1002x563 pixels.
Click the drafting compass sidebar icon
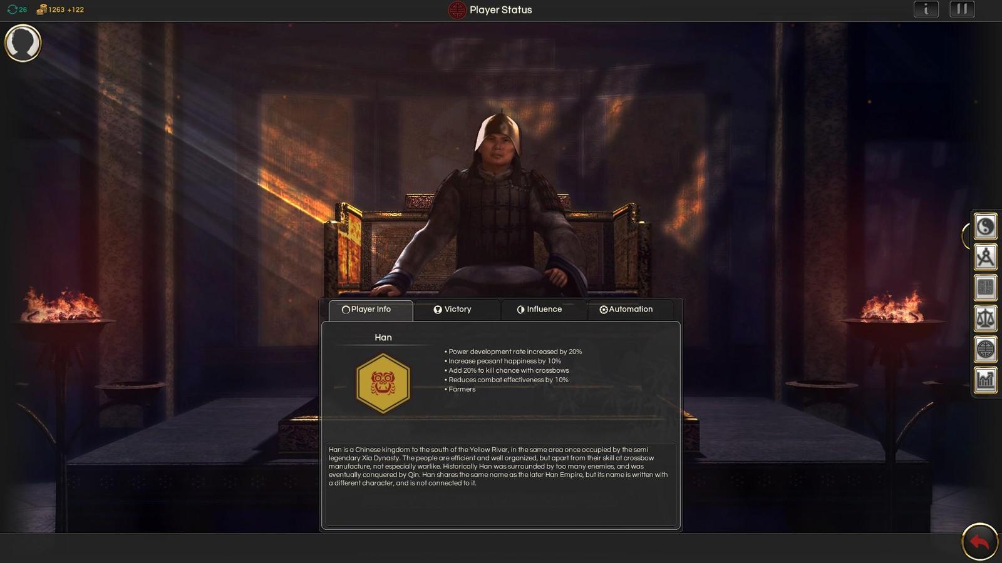pos(985,257)
